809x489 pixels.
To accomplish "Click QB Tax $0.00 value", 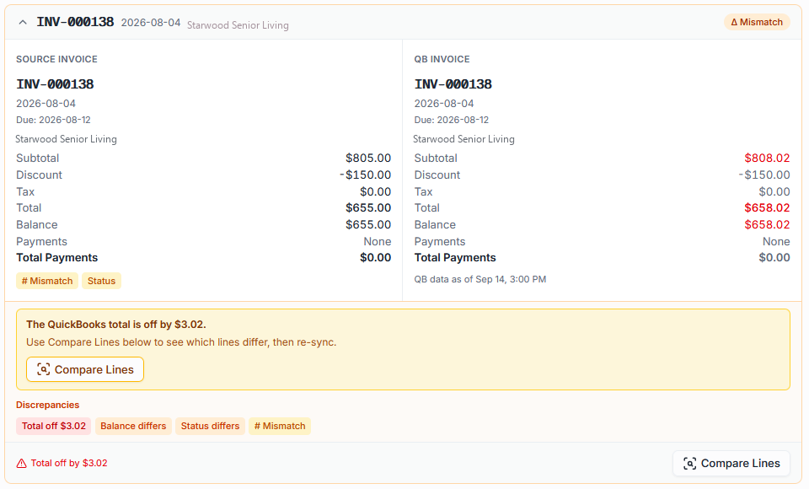I will click(x=774, y=191).
